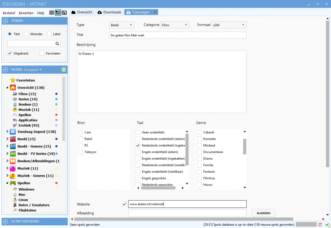Enable the Retail source checkbox
The image size is (331, 228).
click(x=80, y=139)
